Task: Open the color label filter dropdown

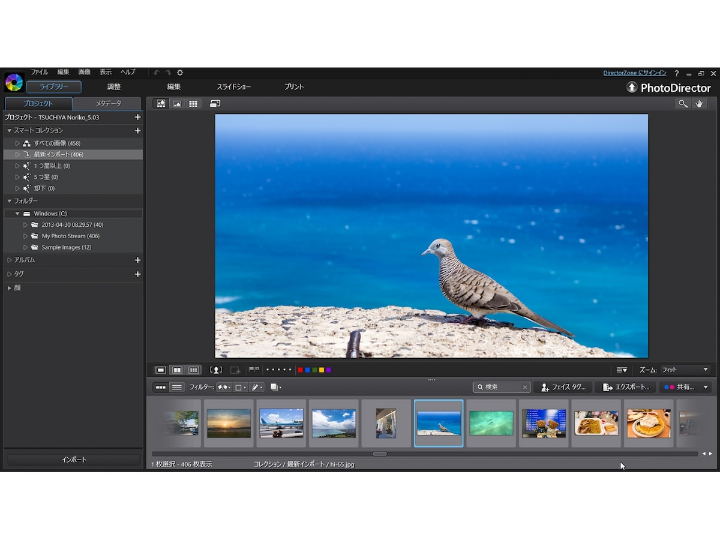Action: click(x=240, y=388)
